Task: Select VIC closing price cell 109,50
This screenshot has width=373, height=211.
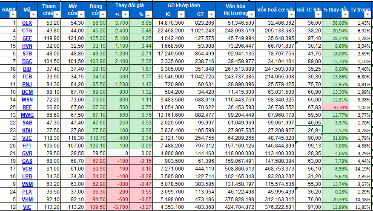Action: pyautogui.click(x=96, y=207)
